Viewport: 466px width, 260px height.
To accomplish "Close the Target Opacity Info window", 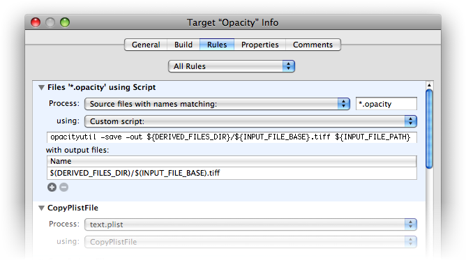I will [x=36, y=22].
